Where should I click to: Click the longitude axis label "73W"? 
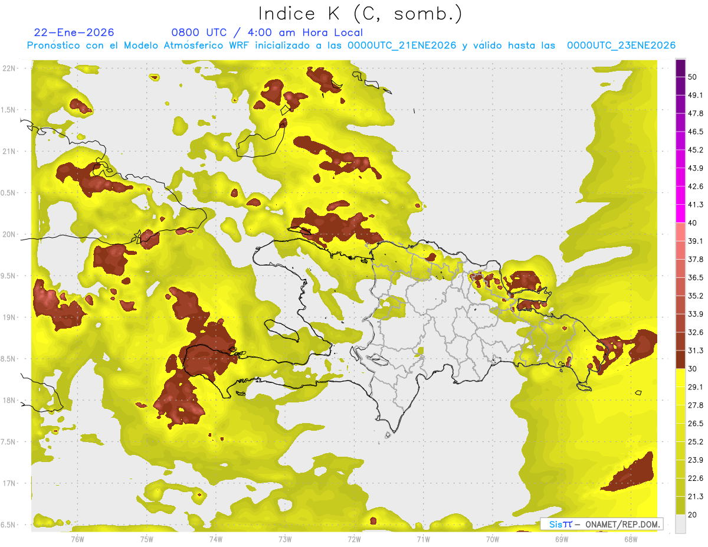click(285, 539)
